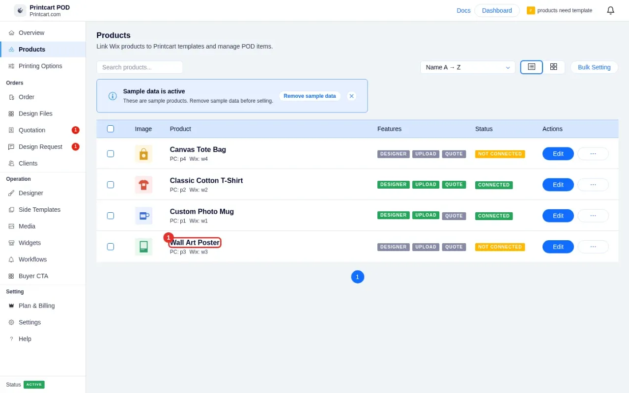
Task: Click the yellow products need template icon
Action: click(531, 10)
